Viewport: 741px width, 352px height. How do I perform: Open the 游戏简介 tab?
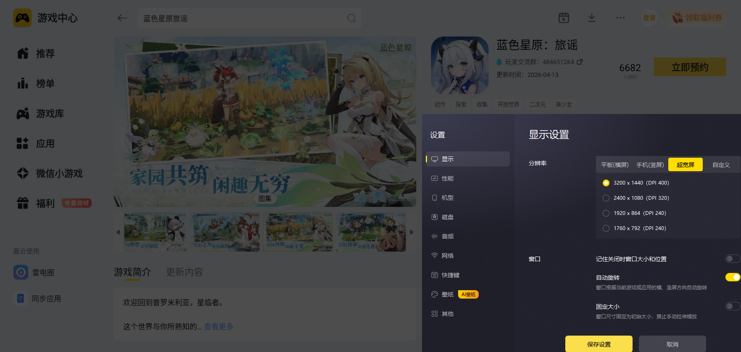[x=132, y=272]
